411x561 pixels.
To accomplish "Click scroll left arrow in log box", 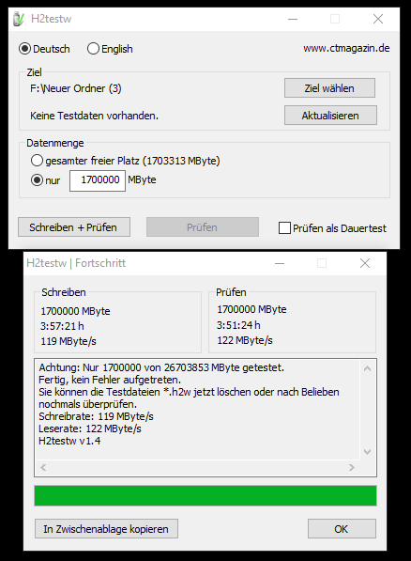I will (x=43, y=467).
